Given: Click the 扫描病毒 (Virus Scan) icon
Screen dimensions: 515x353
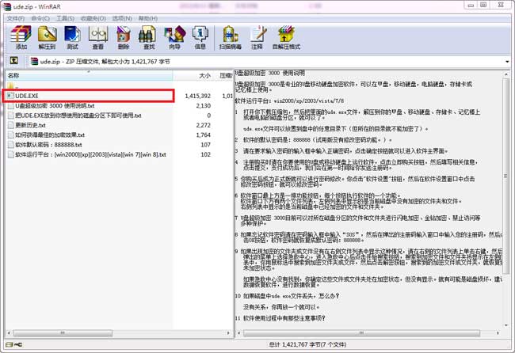Looking at the screenshot, I should (x=231, y=37).
